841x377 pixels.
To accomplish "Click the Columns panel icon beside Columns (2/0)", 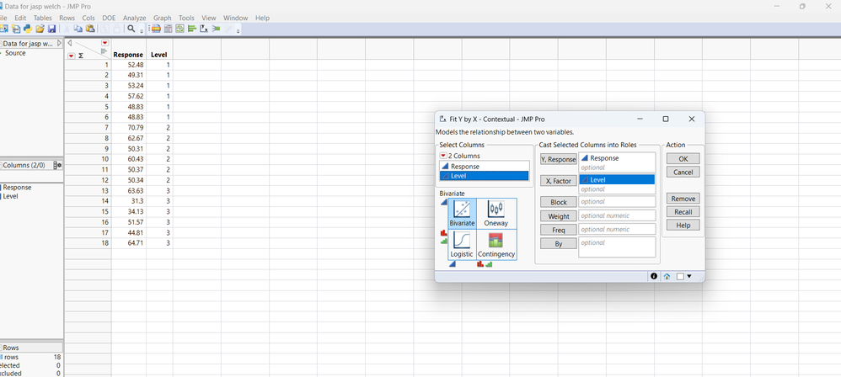I will [x=57, y=166].
